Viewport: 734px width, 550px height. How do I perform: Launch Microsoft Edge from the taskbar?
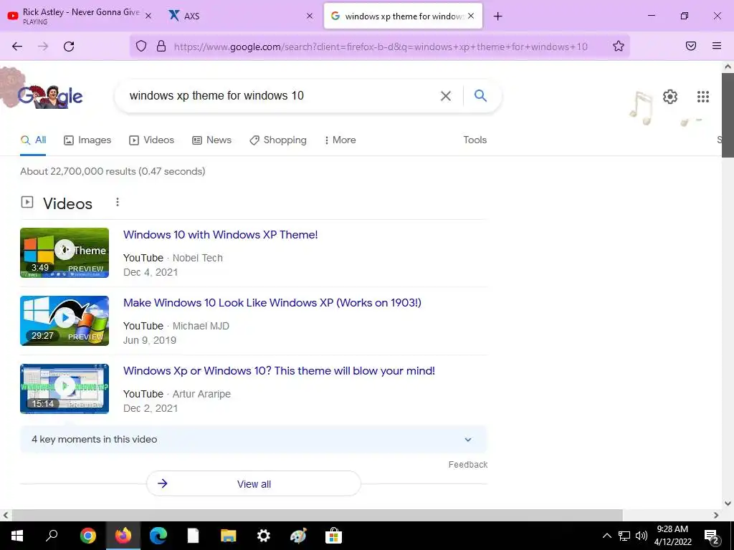pos(158,536)
